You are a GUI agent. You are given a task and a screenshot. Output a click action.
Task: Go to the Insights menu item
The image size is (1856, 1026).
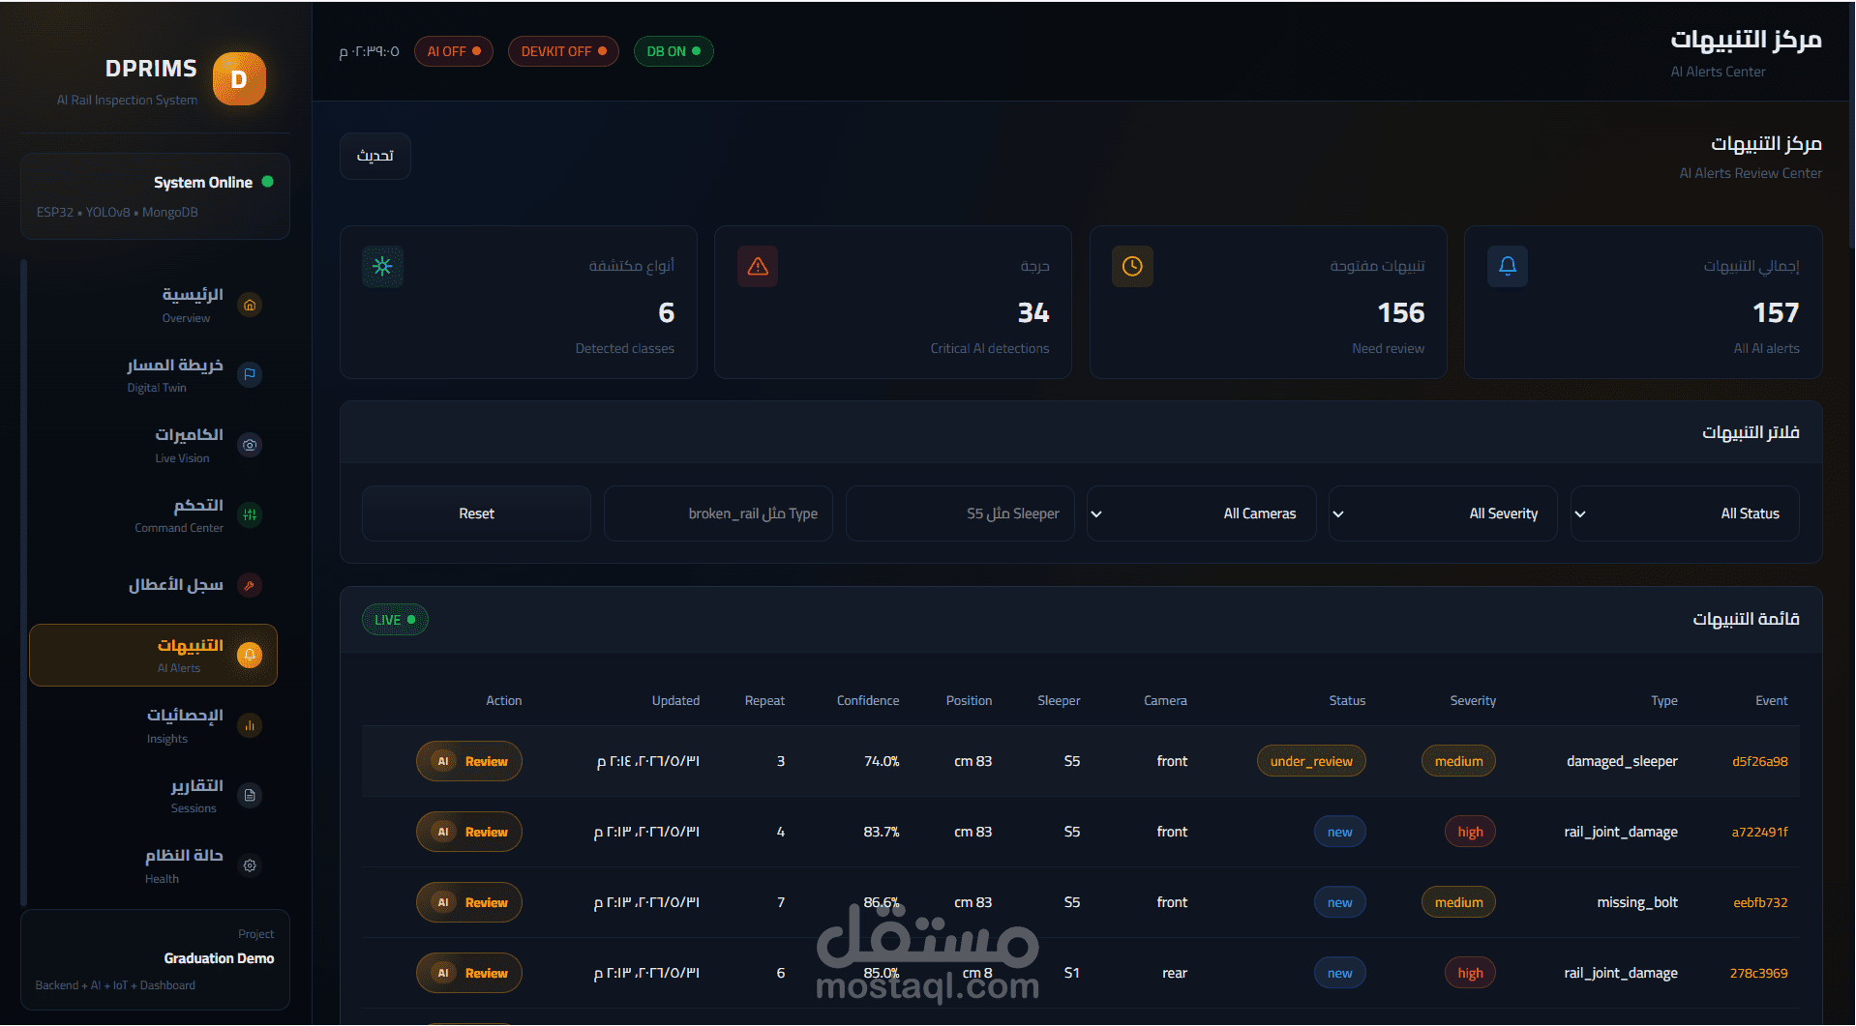click(153, 725)
